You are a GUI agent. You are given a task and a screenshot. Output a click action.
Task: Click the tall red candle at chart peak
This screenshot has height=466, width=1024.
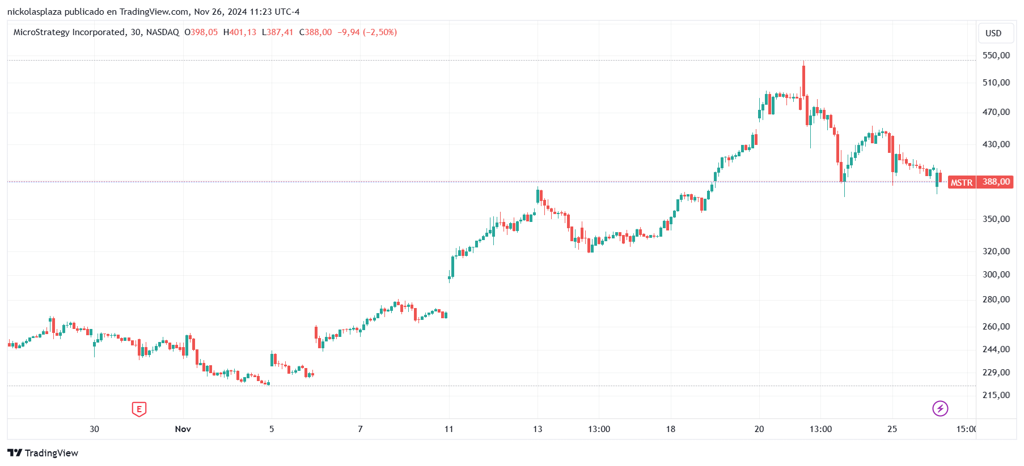[x=803, y=80]
